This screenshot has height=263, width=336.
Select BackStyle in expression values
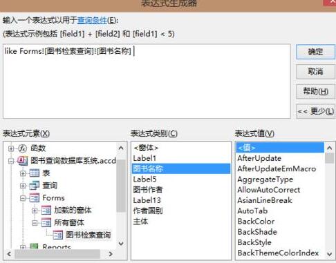(x=280, y=242)
